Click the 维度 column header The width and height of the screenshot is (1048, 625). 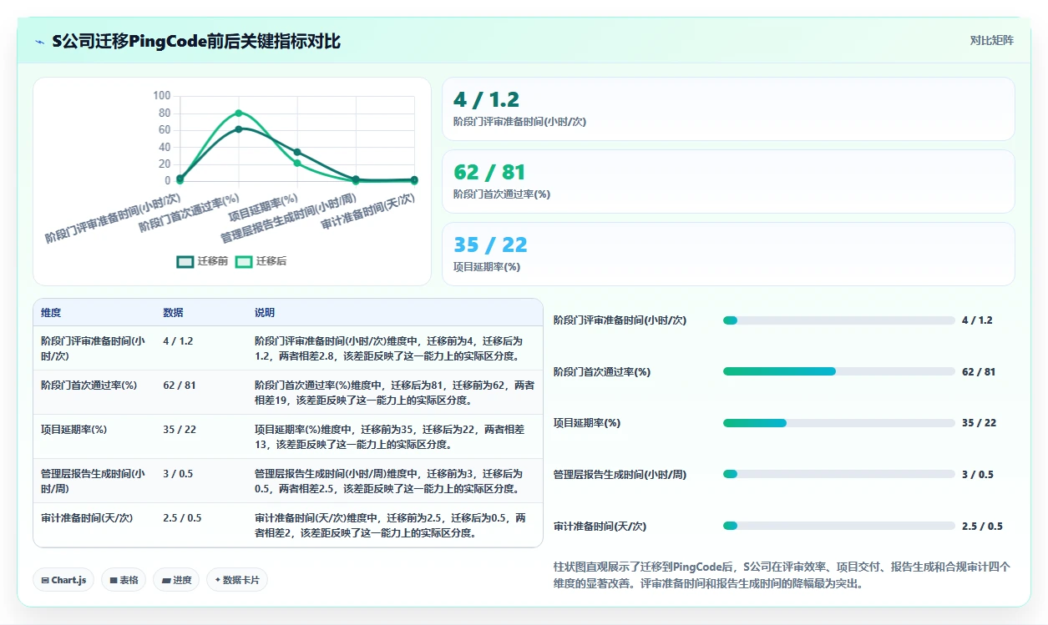click(x=51, y=313)
